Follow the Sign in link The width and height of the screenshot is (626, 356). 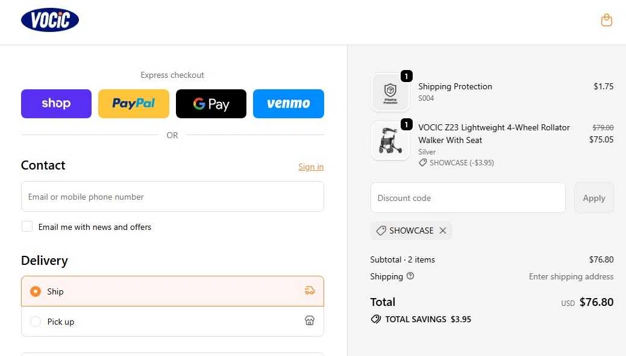tap(311, 167)
